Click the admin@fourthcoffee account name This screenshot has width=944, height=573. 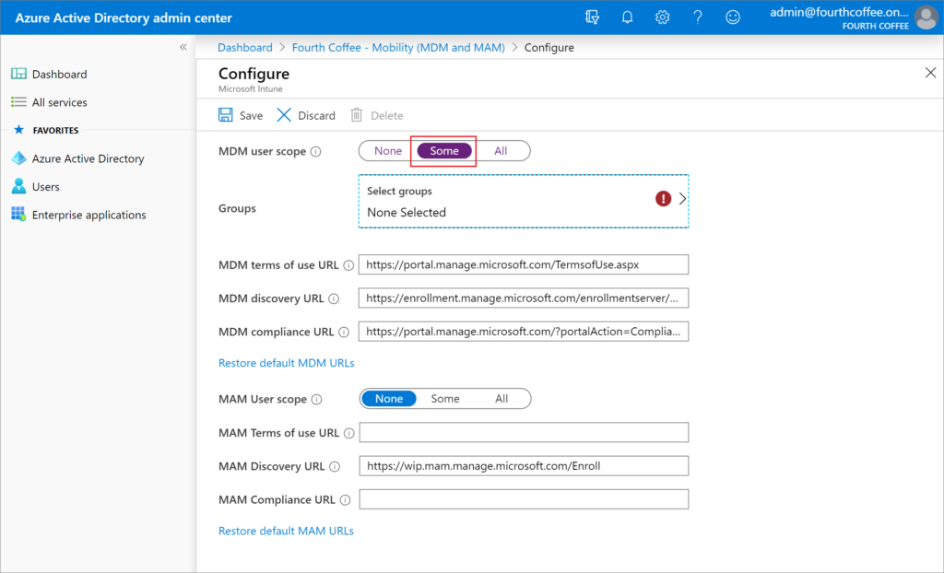click(x=839, y=12)
